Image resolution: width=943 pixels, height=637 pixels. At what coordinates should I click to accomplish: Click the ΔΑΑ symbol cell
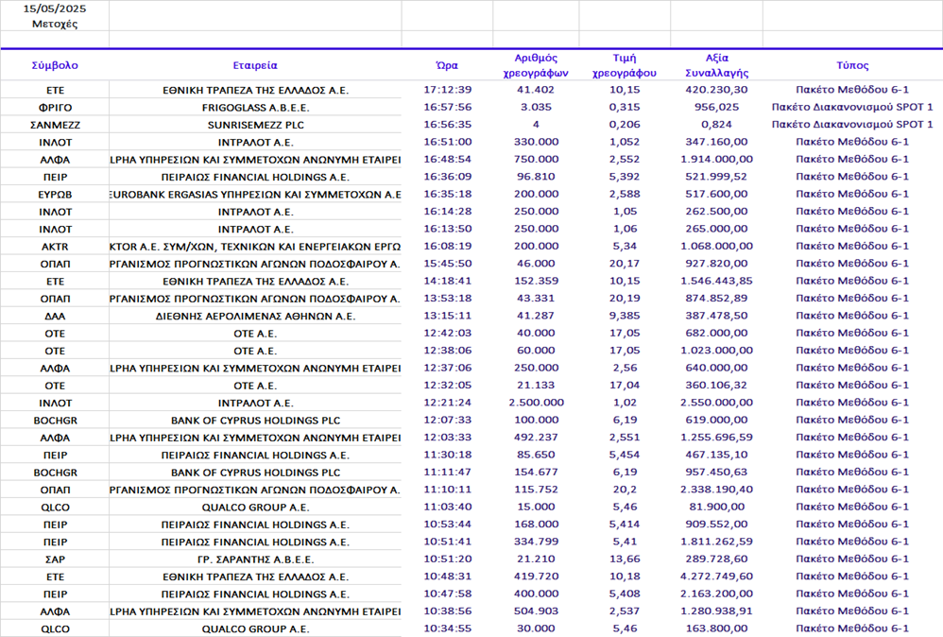click(x=55, y=317)
